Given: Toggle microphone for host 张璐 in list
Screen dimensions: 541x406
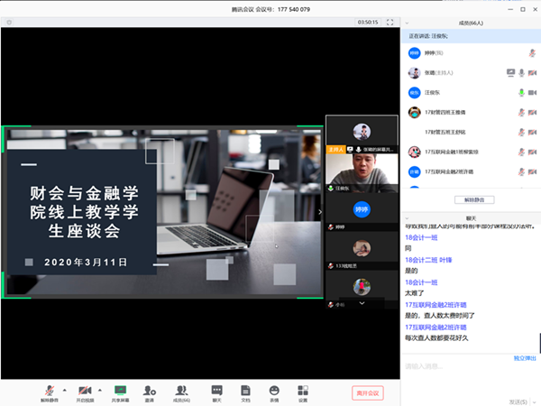Looking at the screenshot, I should (x=521, y=72).
